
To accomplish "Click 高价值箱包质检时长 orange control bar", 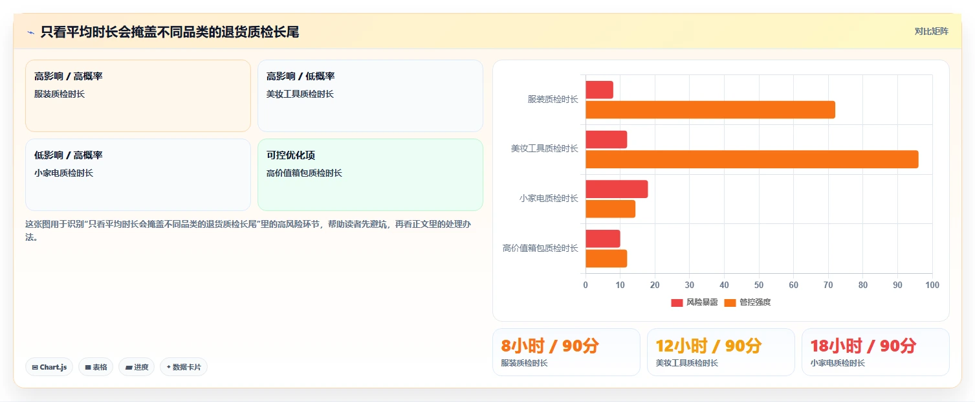I will [x=606, y=258].
